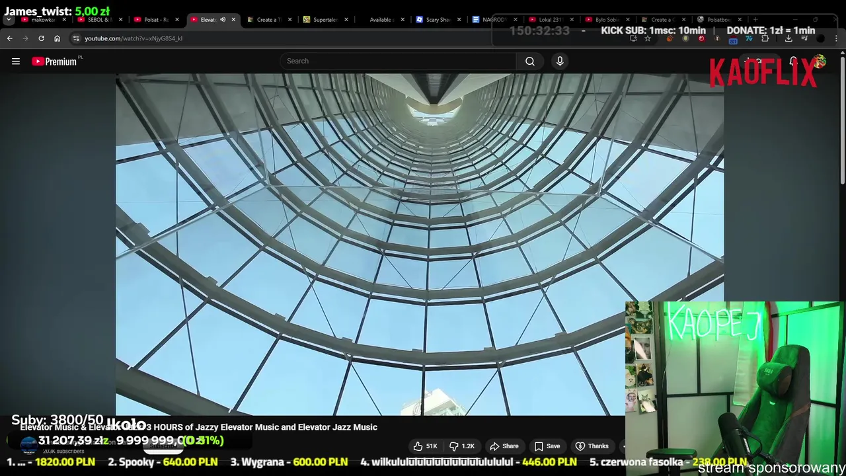
Task: Open YouTube notifications bell
Action: (x=793, y=61)
